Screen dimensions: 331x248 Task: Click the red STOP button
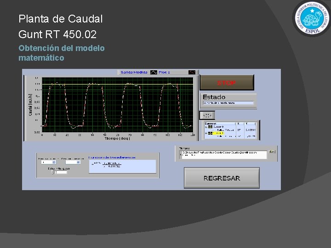click(227, 83)
